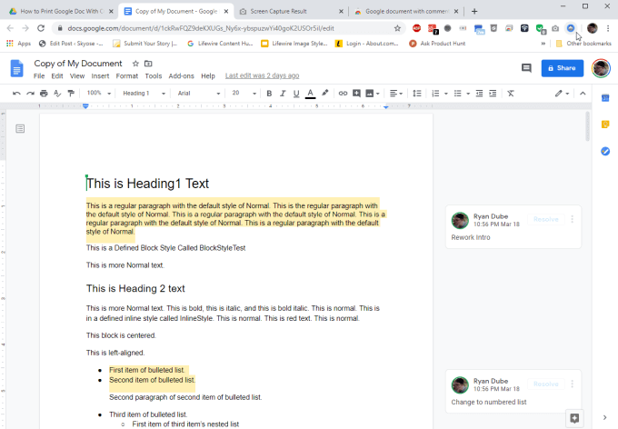Open the highlight color pen tool

point(324,93)
